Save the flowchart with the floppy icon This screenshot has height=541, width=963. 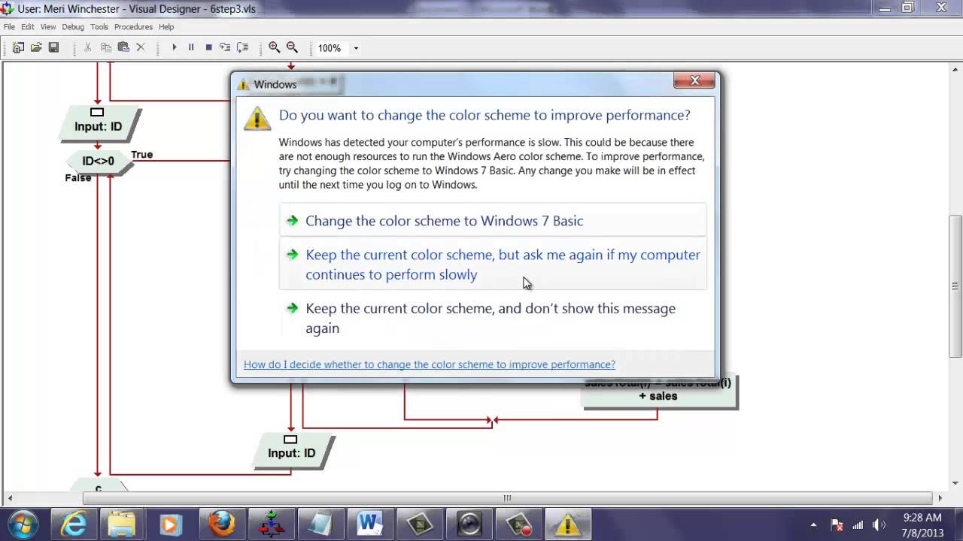point(53,47)
